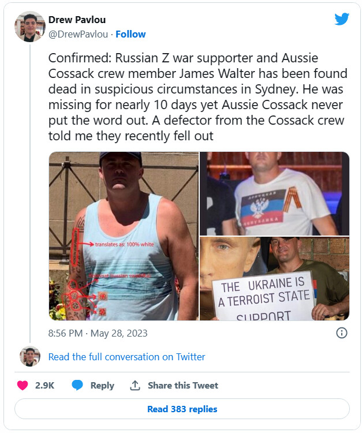This screenshot has width=362, height=433.
Task: Open the blue tank top photo
Action: pos(124,236)
